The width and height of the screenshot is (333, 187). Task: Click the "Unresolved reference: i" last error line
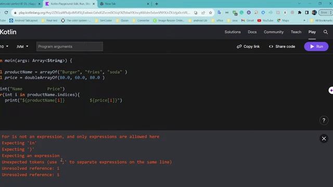tap(31, 175)
